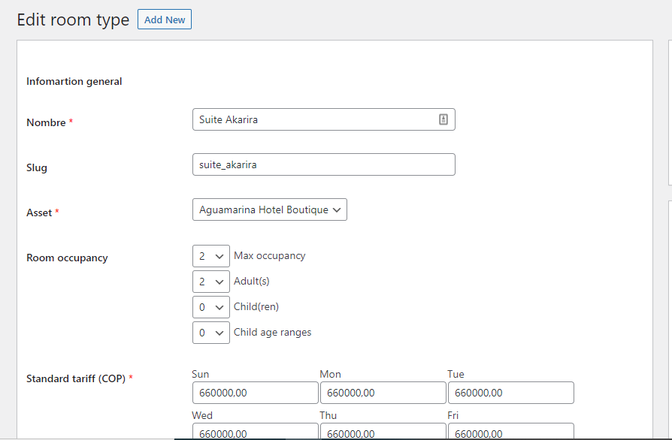Click the Standard tariff (COP) label

(77, 378)
